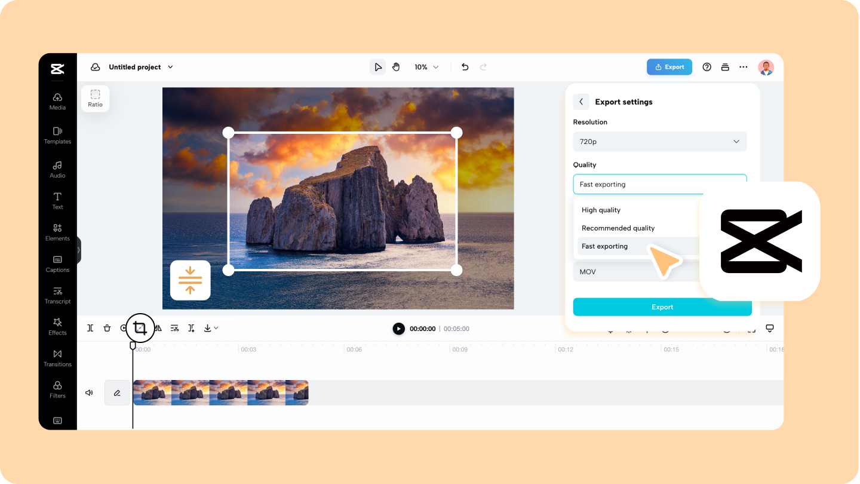Image resolution: width=860 pixels, height=484 pixels.
Task: Open the Media panel in the sidebar
Action: click(x=57, y=102)
